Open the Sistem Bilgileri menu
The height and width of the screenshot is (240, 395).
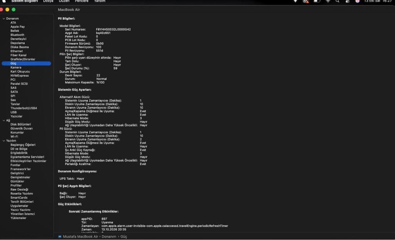pyautogui.click(x=24, y=1)
